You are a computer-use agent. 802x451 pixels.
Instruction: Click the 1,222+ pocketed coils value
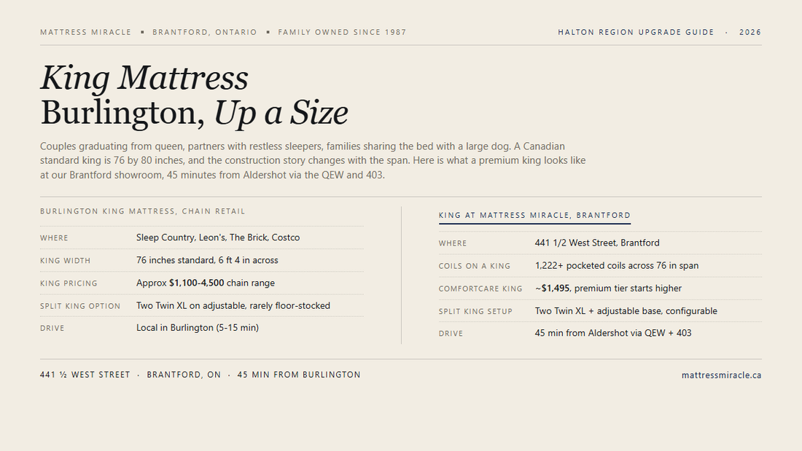coord(616,266)
